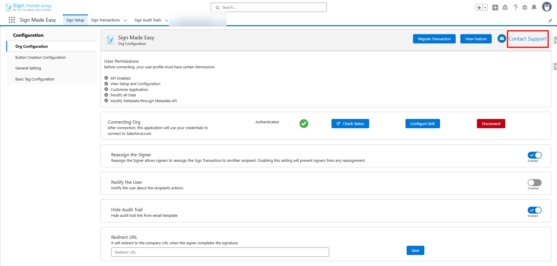Switch to the Sign Setup tab
Viewport: 557px width, 266px height.
pyautogui.click(x=75, y=20)
